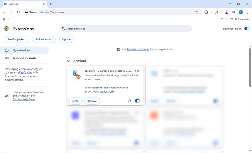Open Chrome three-dot menu
The width and height of the screenshot is (252, 153).
[247, 12]
